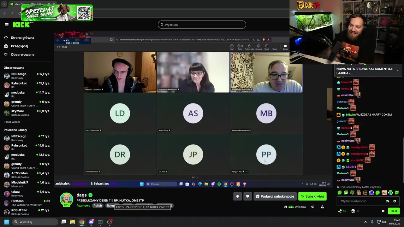Screen dimensions: 404x227
Task: Open Teams Widok layout icon
Action: 267,47
